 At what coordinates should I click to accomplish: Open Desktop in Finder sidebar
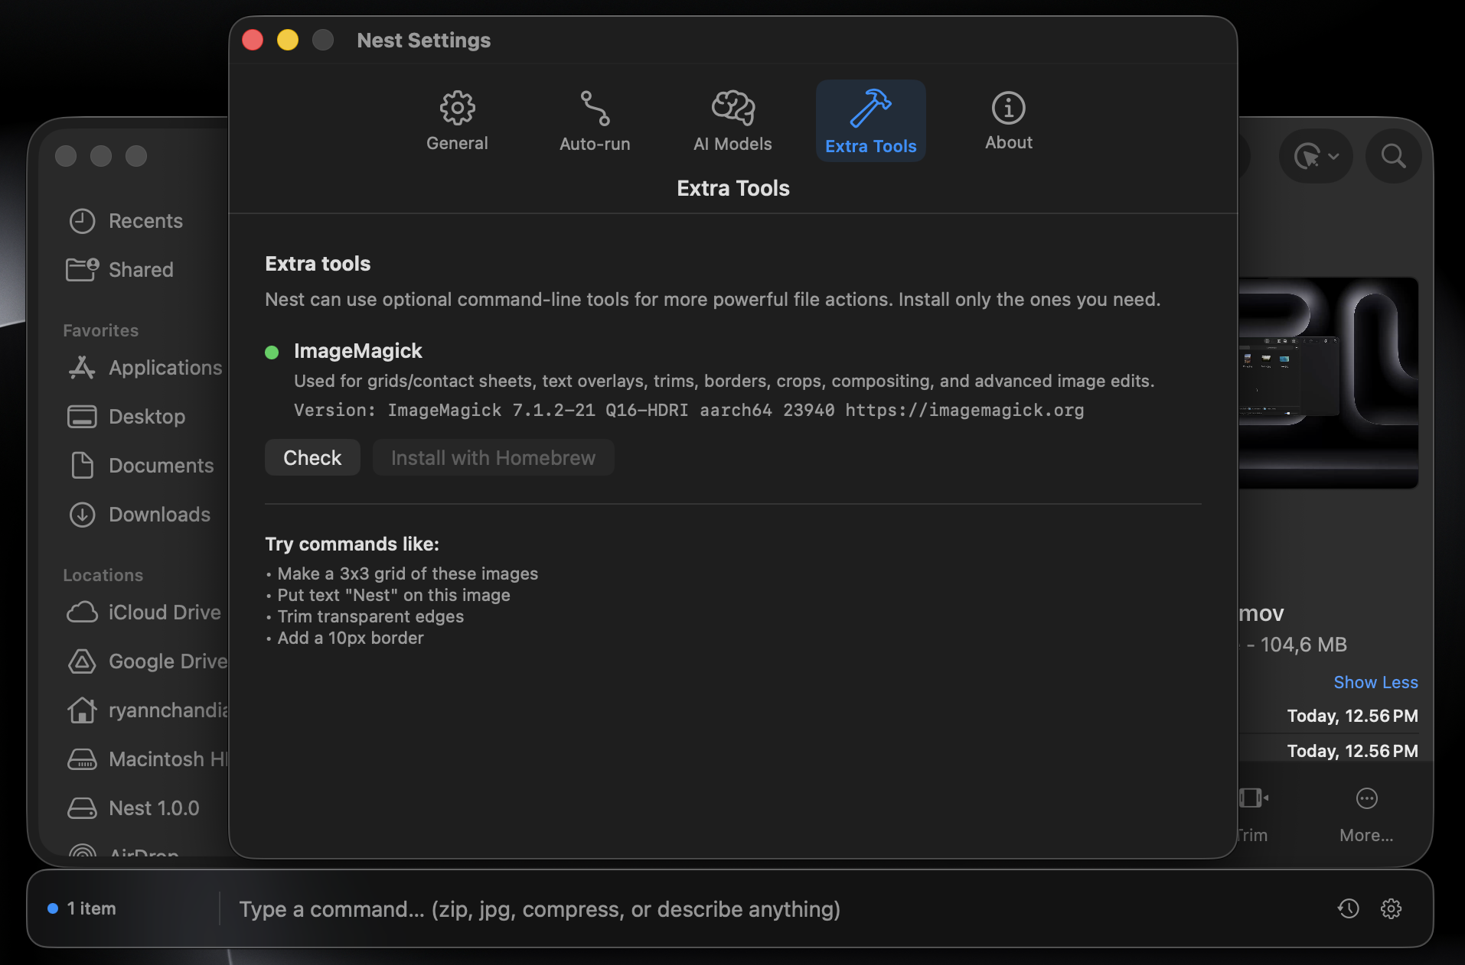(x=147, y=417)
